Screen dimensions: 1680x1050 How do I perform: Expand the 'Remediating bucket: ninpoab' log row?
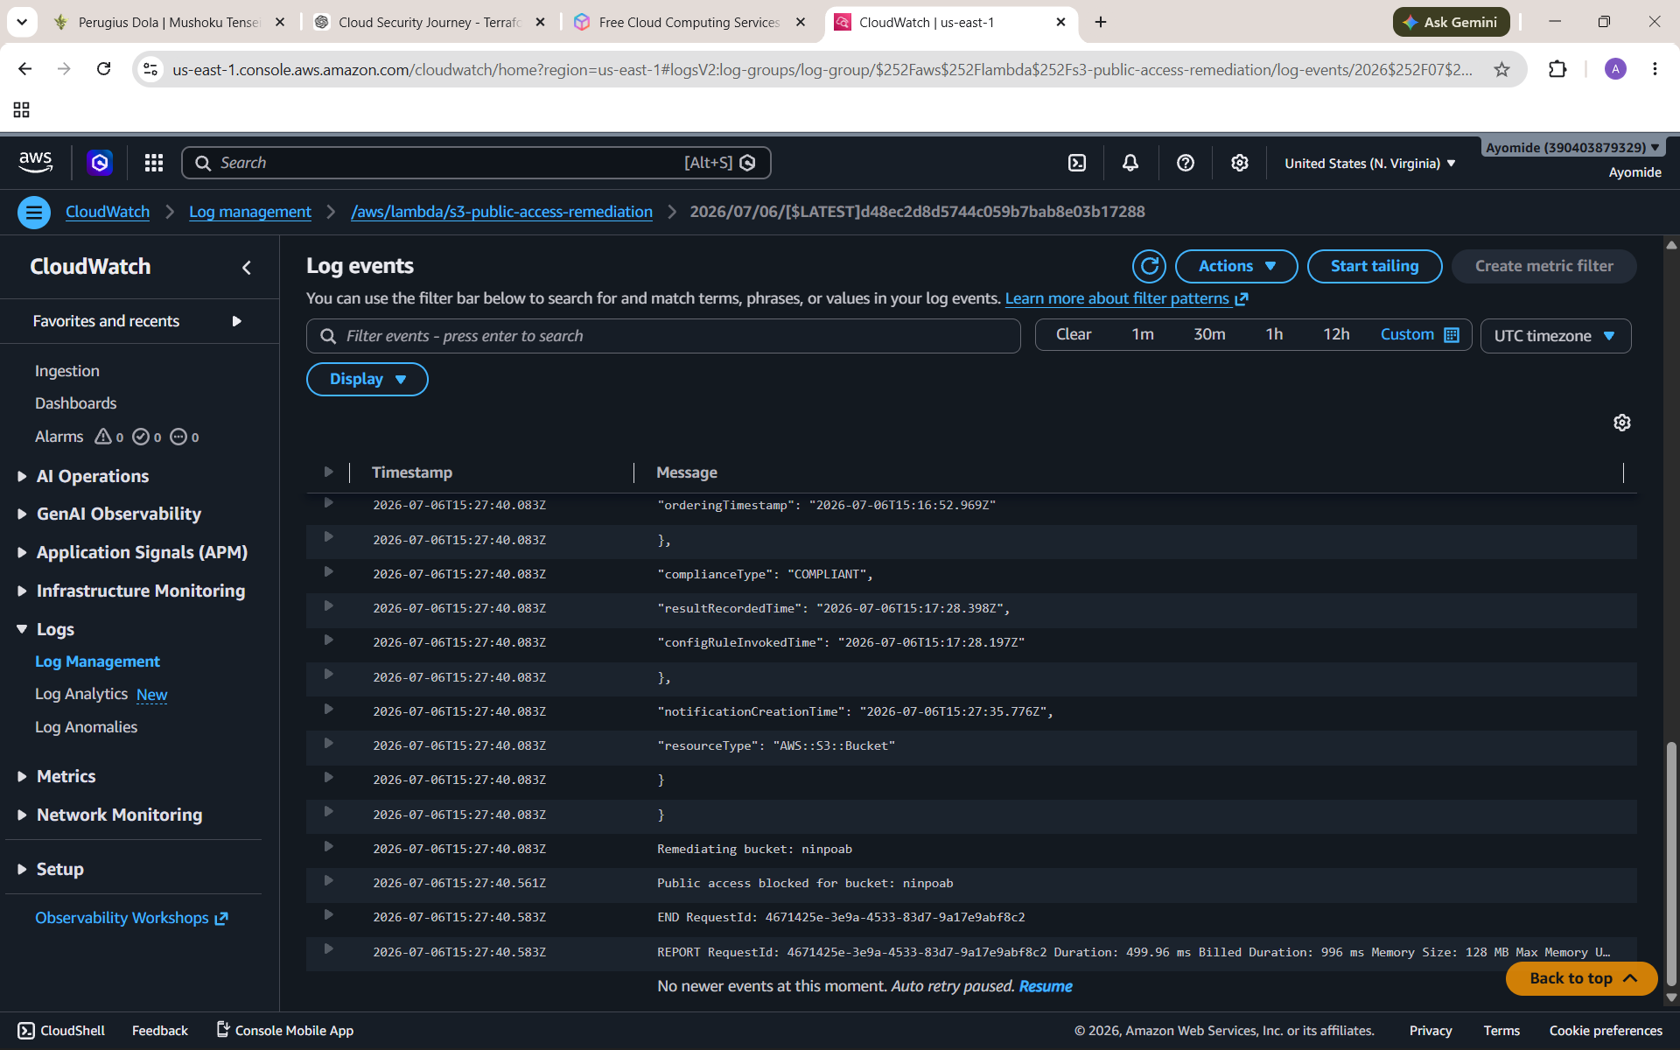point(328,847)
